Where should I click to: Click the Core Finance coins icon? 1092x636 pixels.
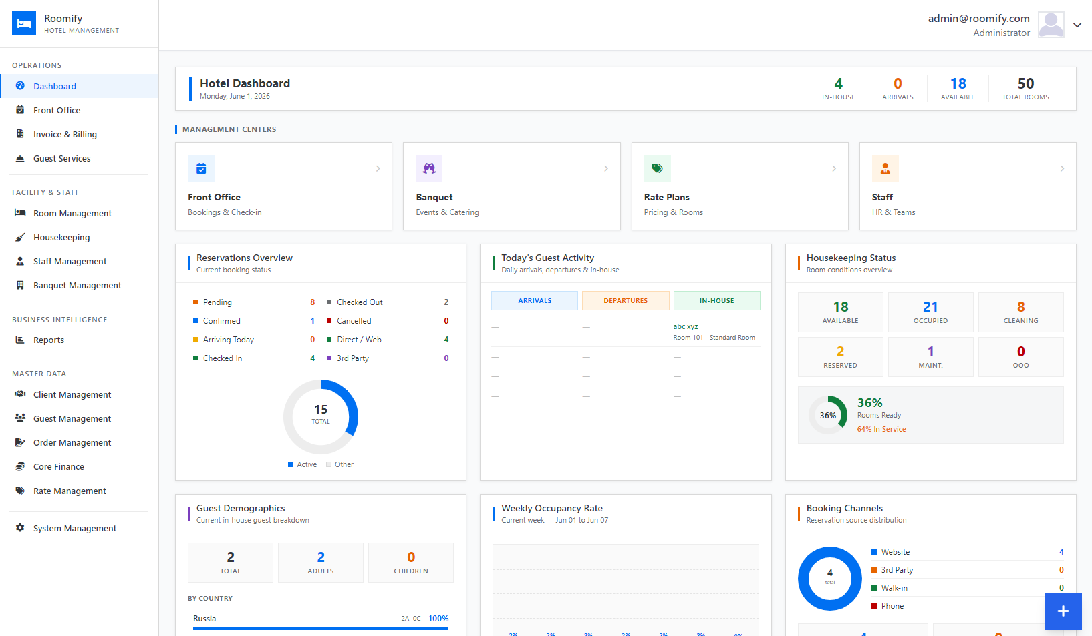[20, 466]
